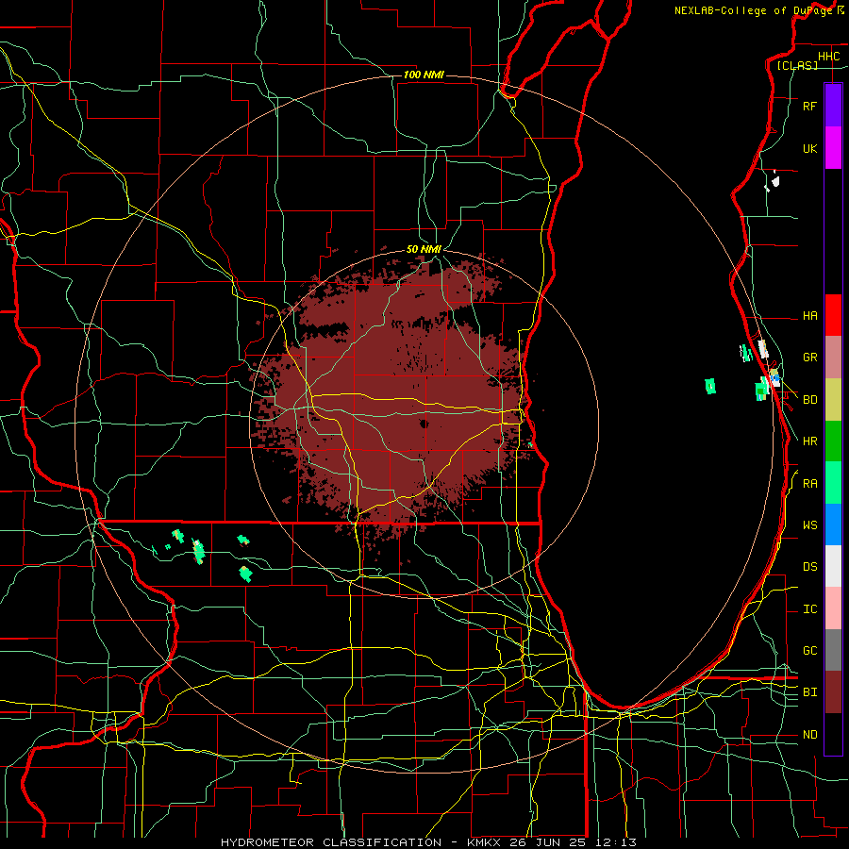Screen dimensions: 849x849
Task: Click the 'RF' legend label
Action: tap(809, 107)
